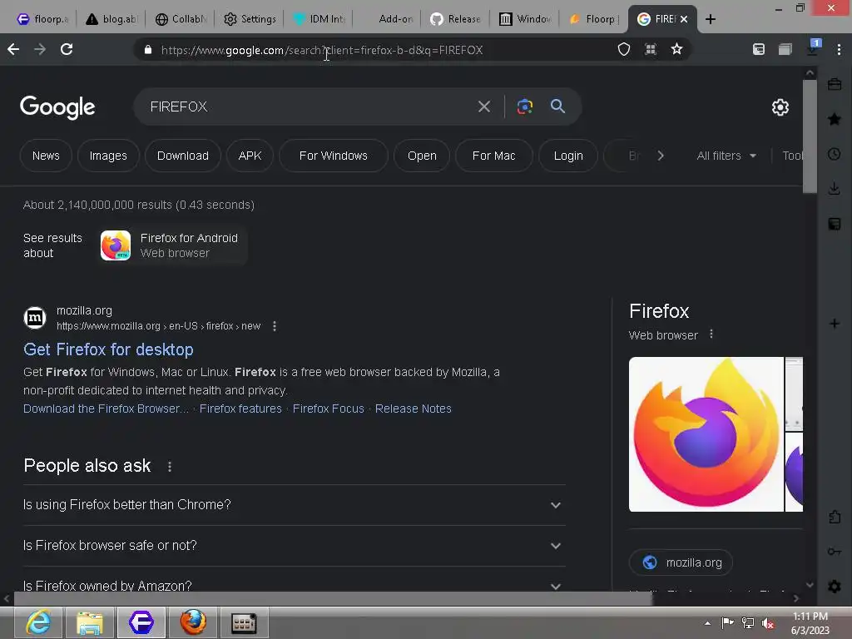Select the Download filter chip

182,156
